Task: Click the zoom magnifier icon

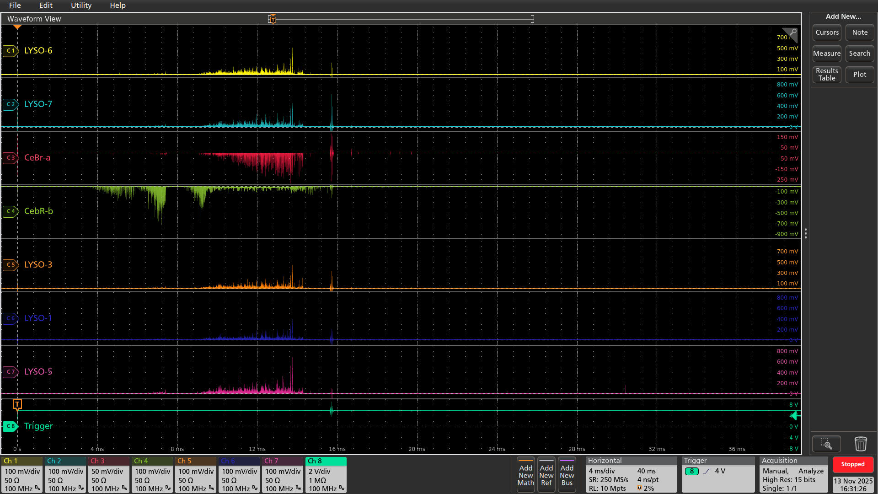Action: pos(826,444)
